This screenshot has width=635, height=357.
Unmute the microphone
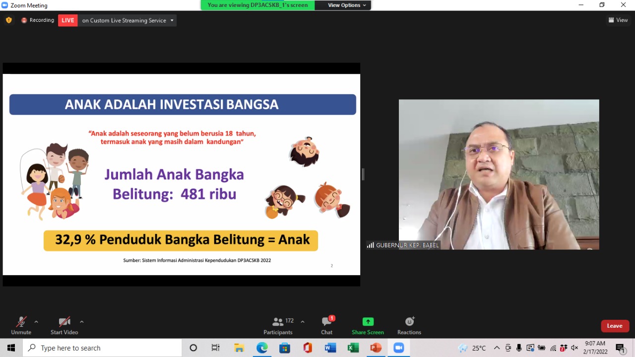[21, 326]
